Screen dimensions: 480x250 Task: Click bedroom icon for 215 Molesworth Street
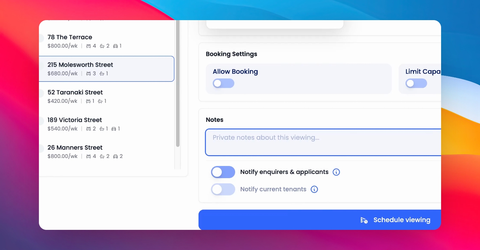(89, 74)
